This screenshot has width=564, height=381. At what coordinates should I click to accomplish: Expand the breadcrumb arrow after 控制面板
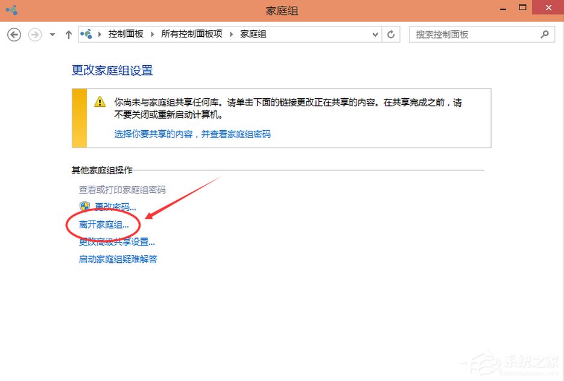click(151, 34)
